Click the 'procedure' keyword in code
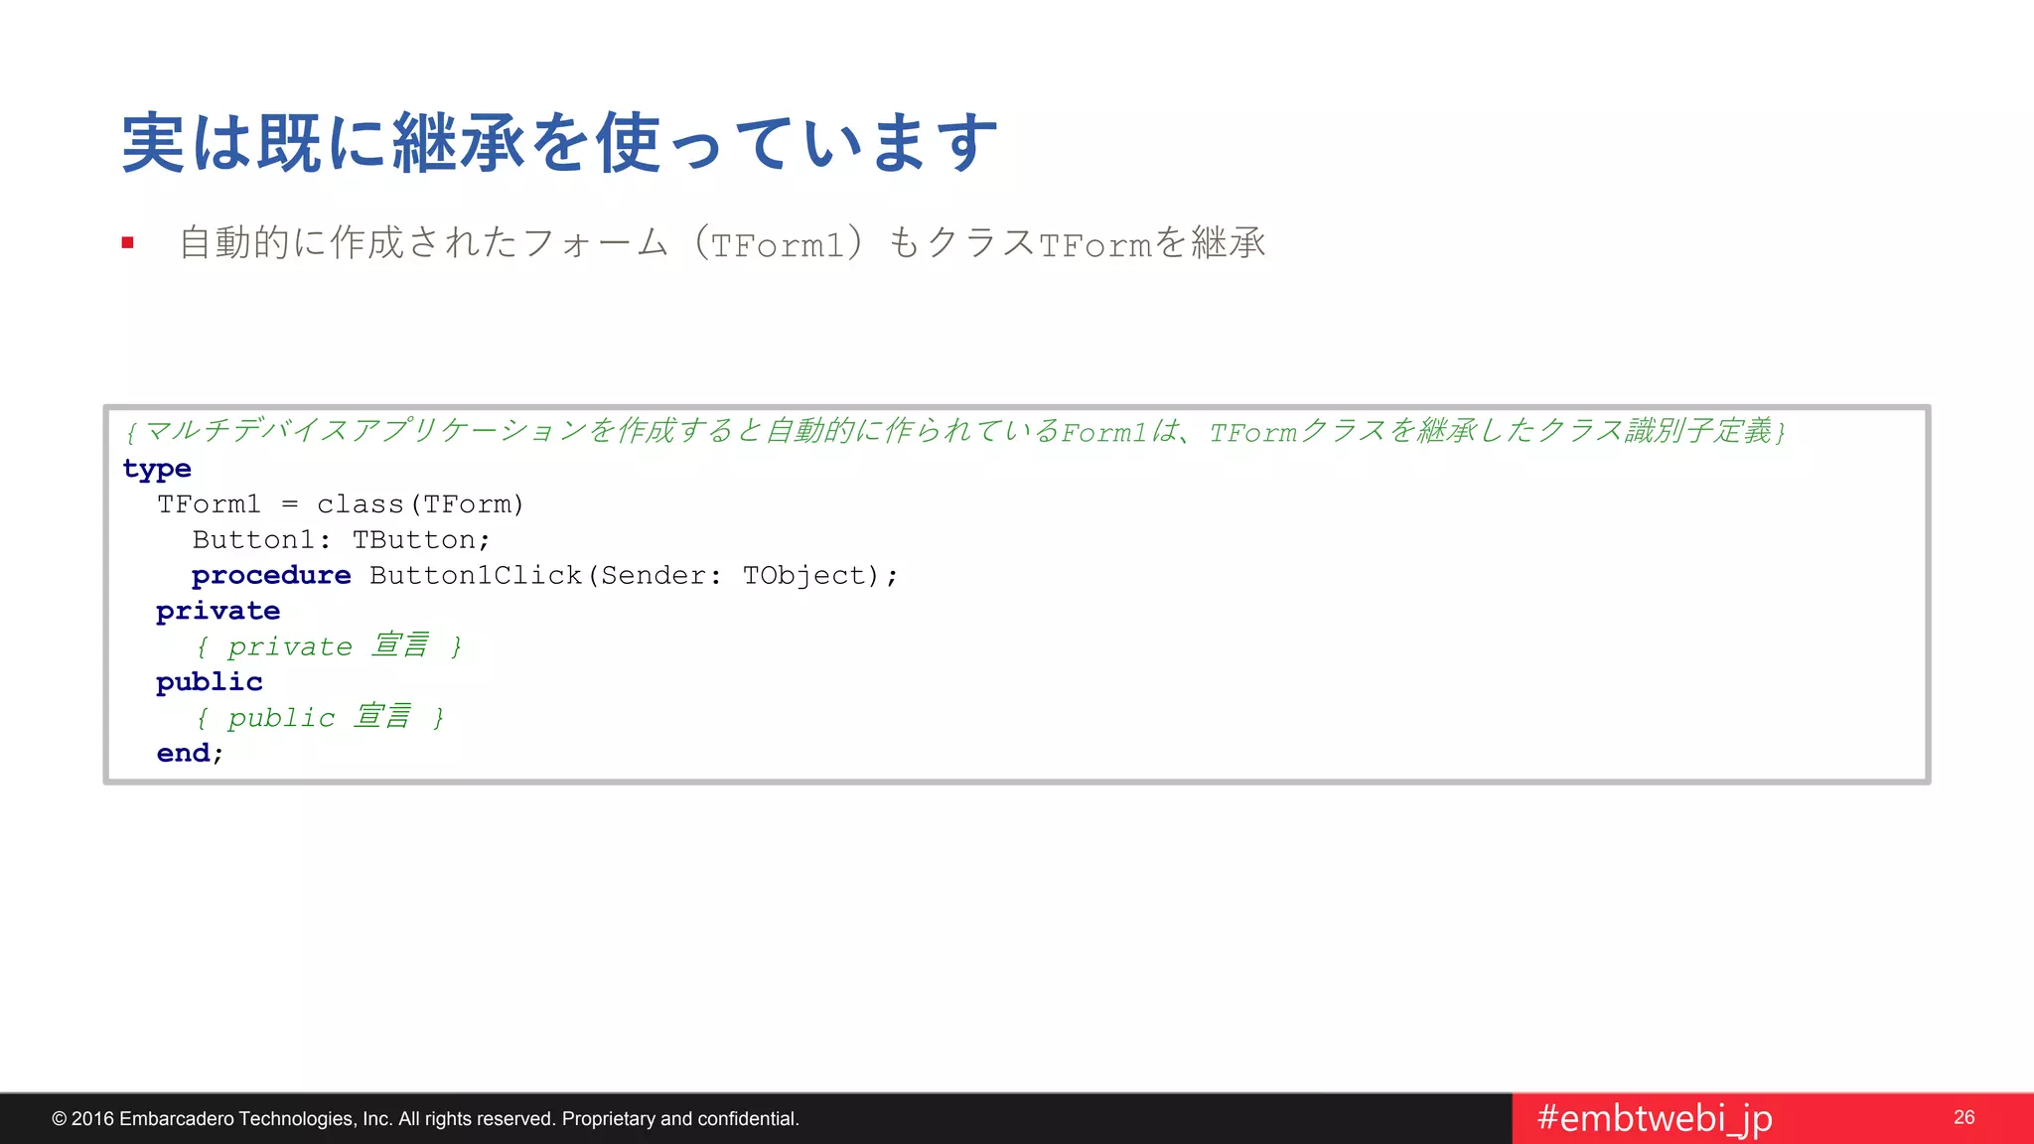This screenshot has width=2034, height=1144. click(271, 576)
